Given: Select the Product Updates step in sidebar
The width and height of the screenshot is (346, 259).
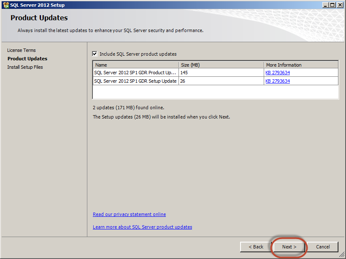Looking at the screenshot, I should [27, 59].
